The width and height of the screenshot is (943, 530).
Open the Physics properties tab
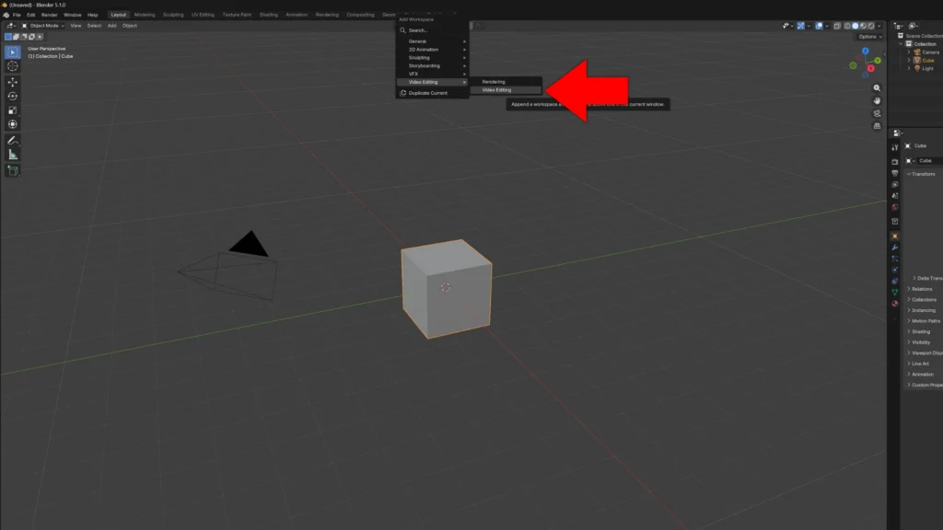tap(895, 271)
